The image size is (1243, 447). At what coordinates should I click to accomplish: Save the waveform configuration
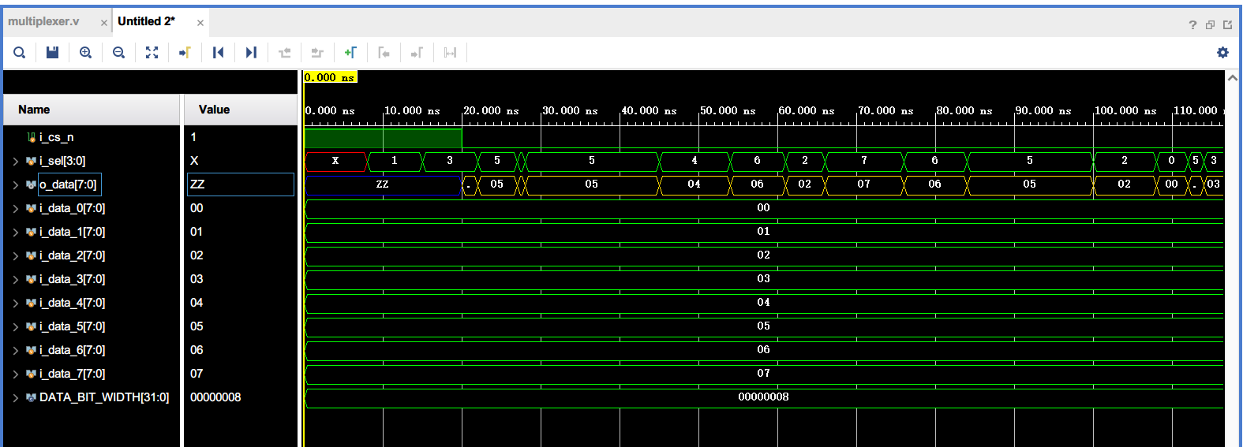[53, 53]
